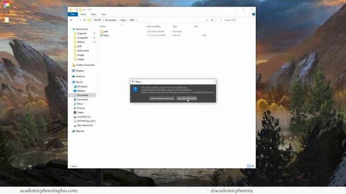346x194 pixels.
Task: Open the Share ribbon tab
Action: pos(94,15)
